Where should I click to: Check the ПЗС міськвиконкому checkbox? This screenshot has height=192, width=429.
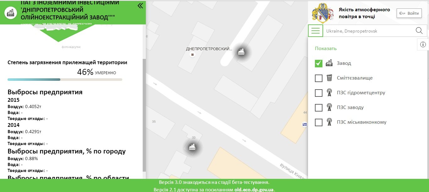(319, 122)
